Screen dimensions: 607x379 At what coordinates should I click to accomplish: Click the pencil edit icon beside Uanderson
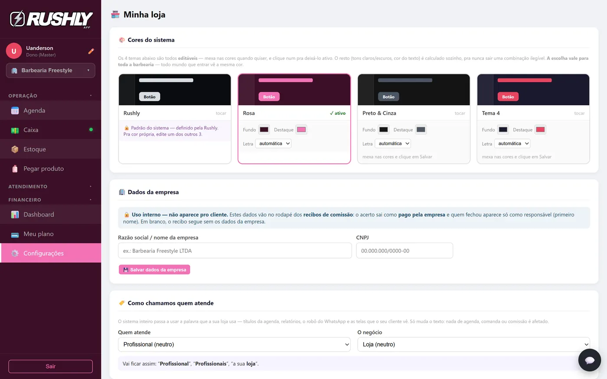coord(91,51)
